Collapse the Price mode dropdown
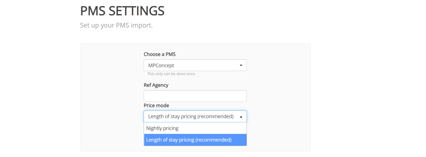Viewport: 426px width, 157px height. point(195,117)
